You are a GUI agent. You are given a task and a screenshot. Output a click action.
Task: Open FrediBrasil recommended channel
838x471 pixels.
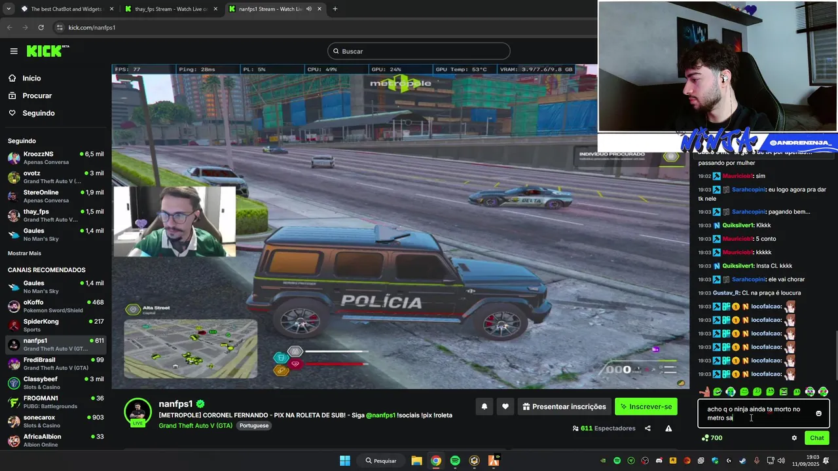(56, 364)
